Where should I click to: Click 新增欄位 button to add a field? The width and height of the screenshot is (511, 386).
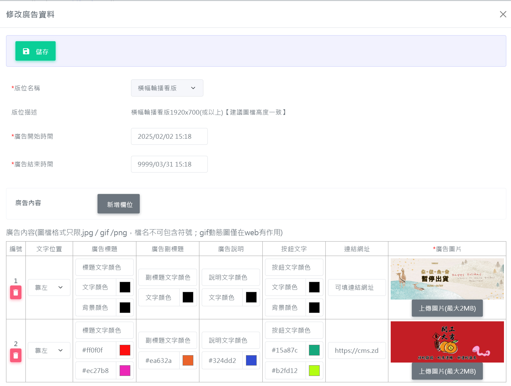click(119, 204)
